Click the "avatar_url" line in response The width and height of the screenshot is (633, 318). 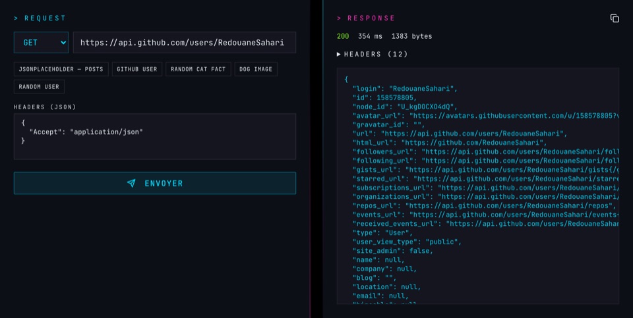click(485, 116)
